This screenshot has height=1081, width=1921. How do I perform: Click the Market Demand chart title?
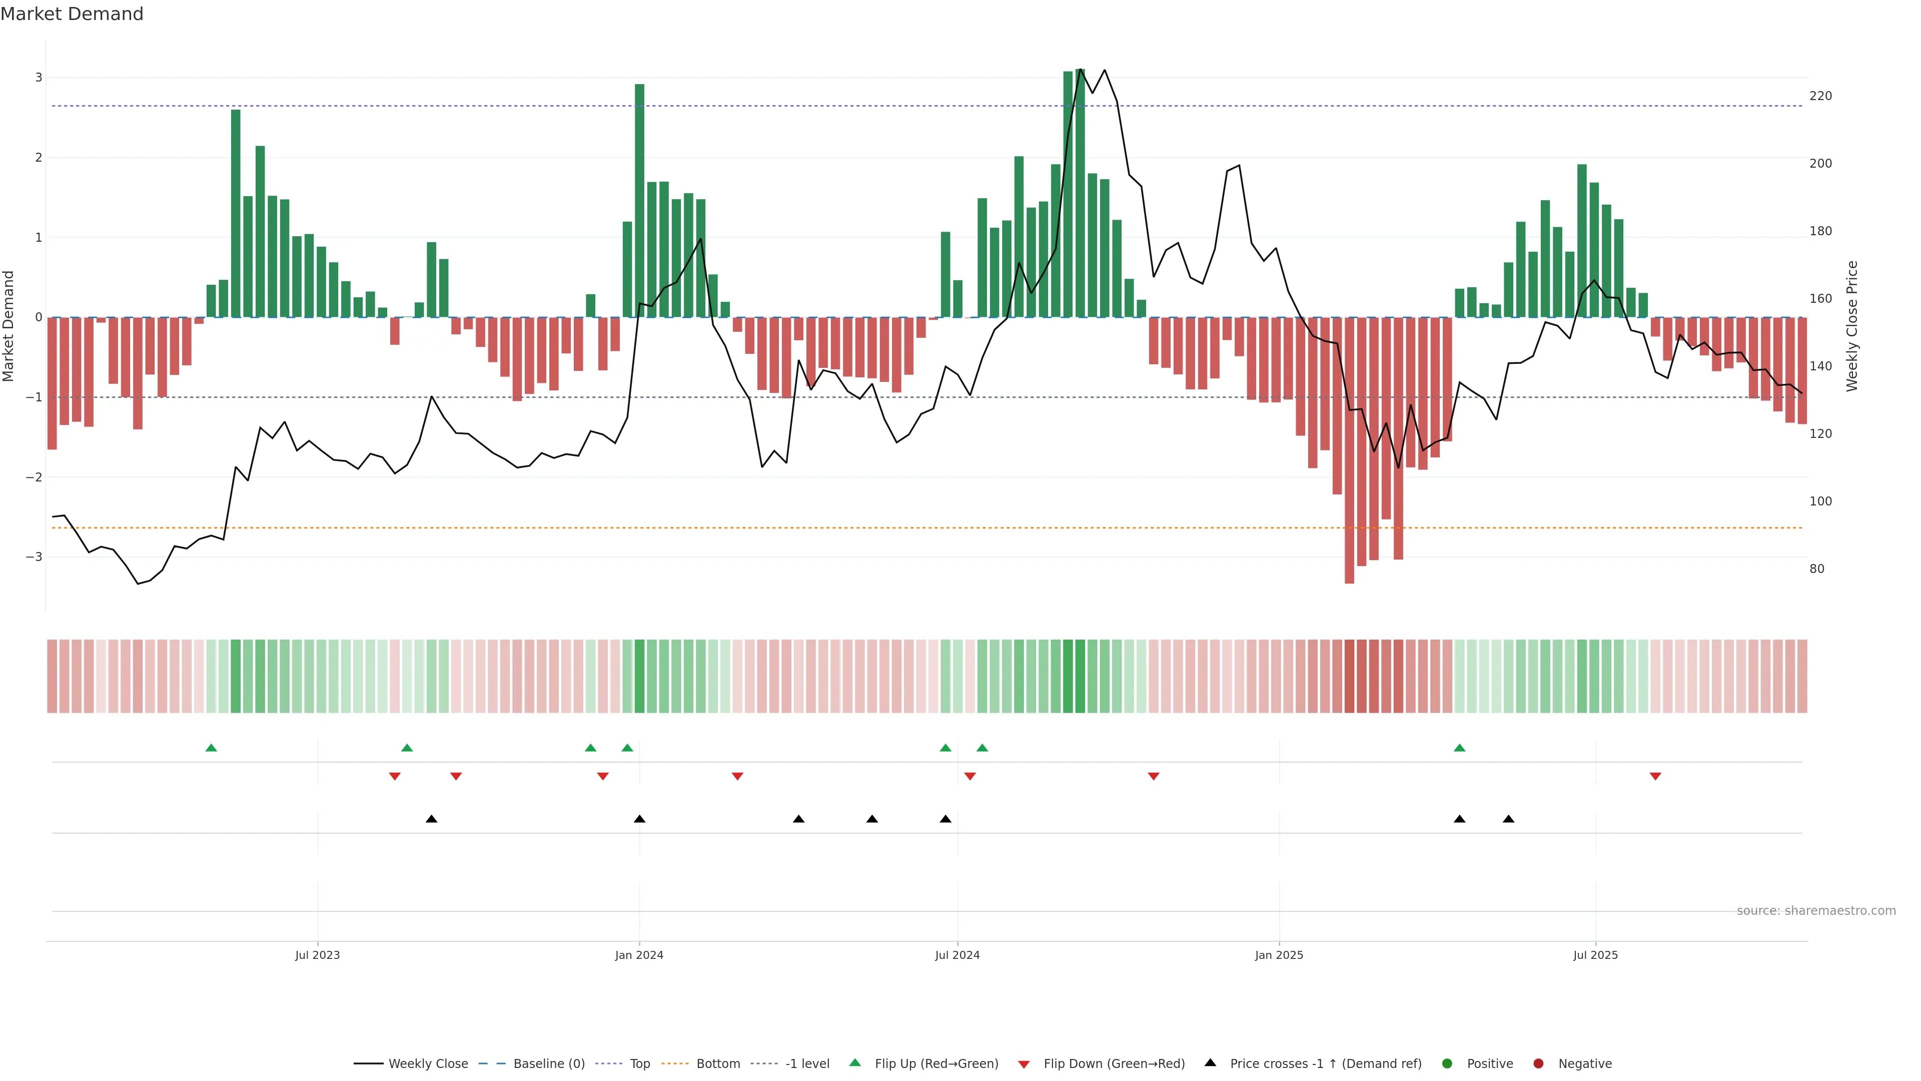(x=72, y=14)
